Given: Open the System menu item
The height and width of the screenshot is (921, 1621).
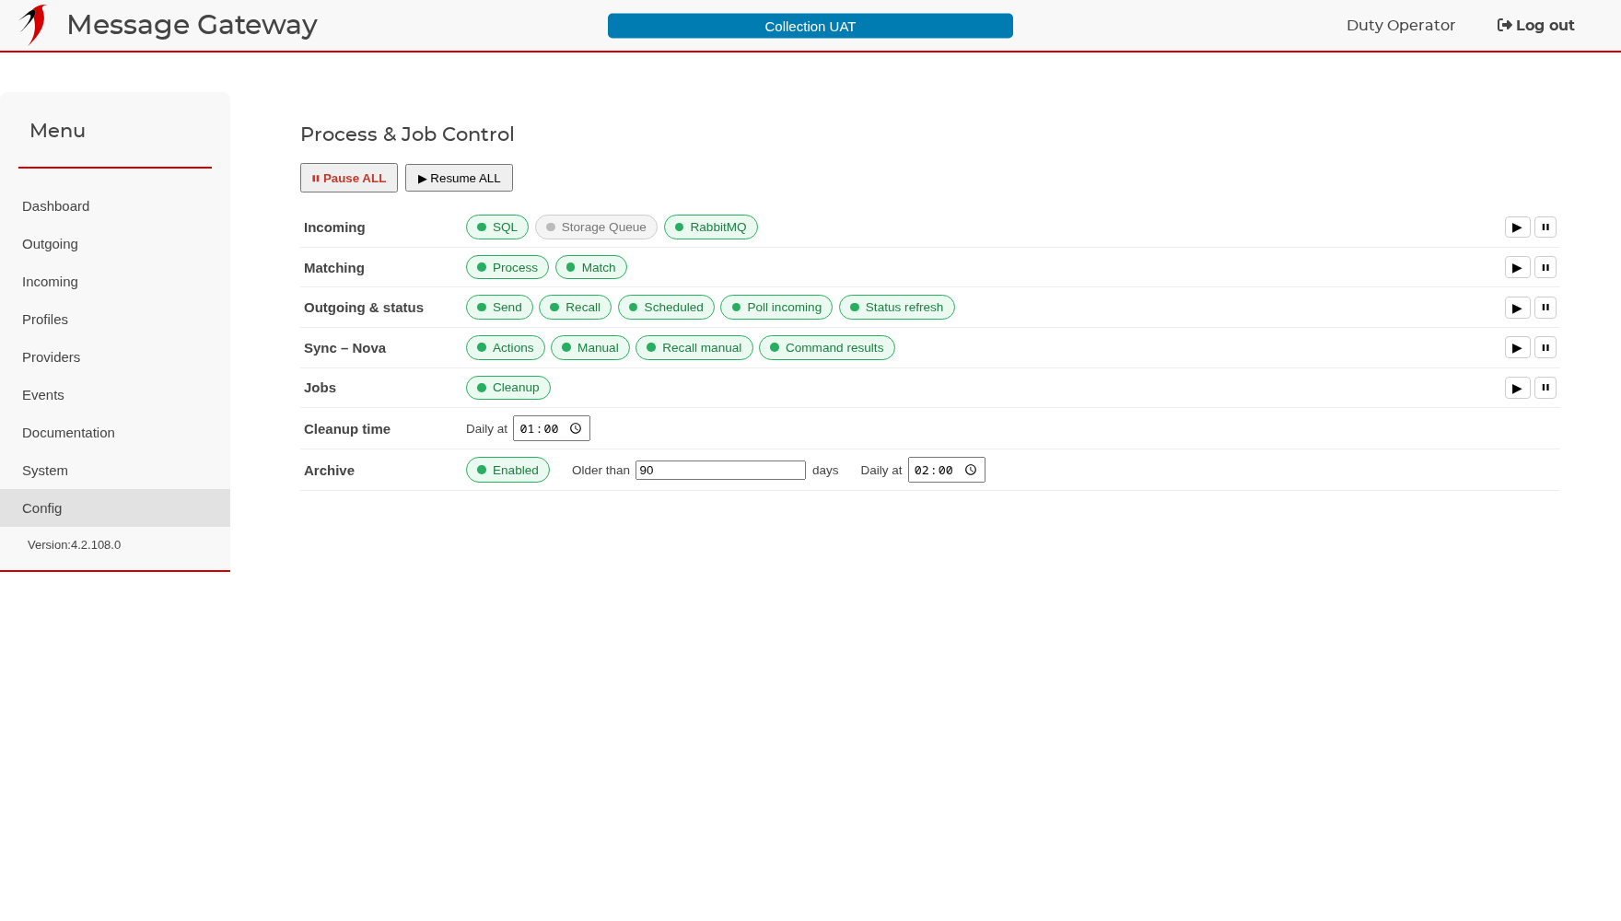Looking at the screenshot, I should (115, 471).
